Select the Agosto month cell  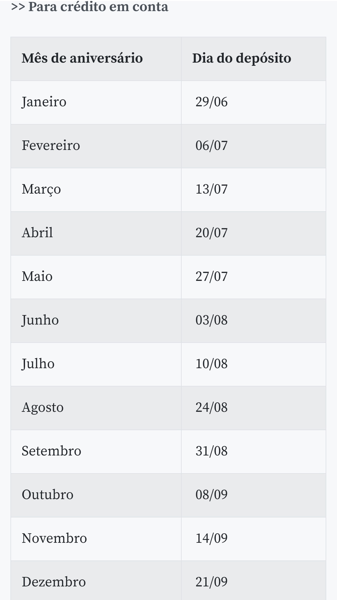(x=43, y=408)
